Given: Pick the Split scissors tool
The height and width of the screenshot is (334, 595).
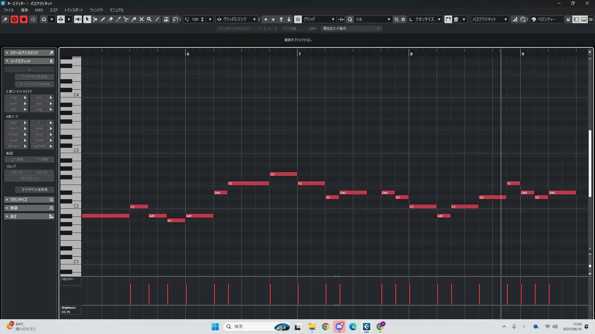Looking at the screenshot, I should [126, 19].
